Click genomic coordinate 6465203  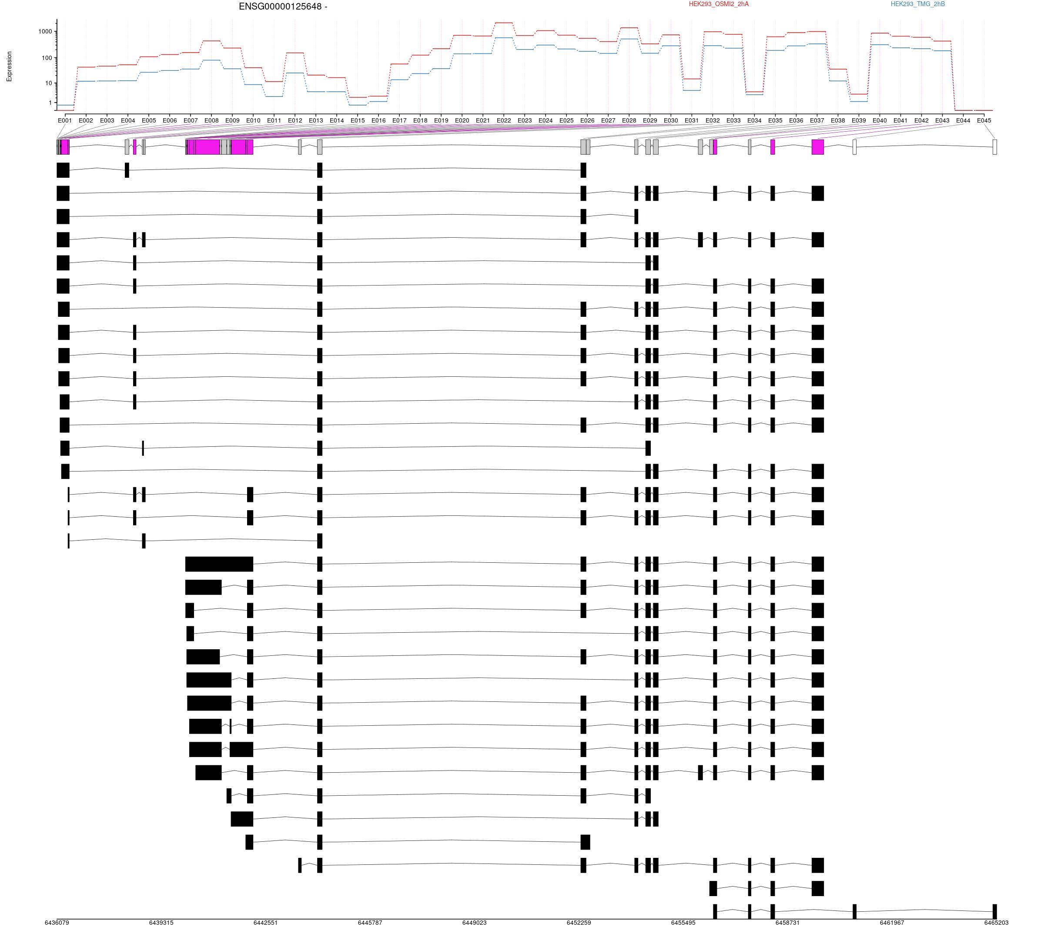pyautogui.click(x=997, y=923)
